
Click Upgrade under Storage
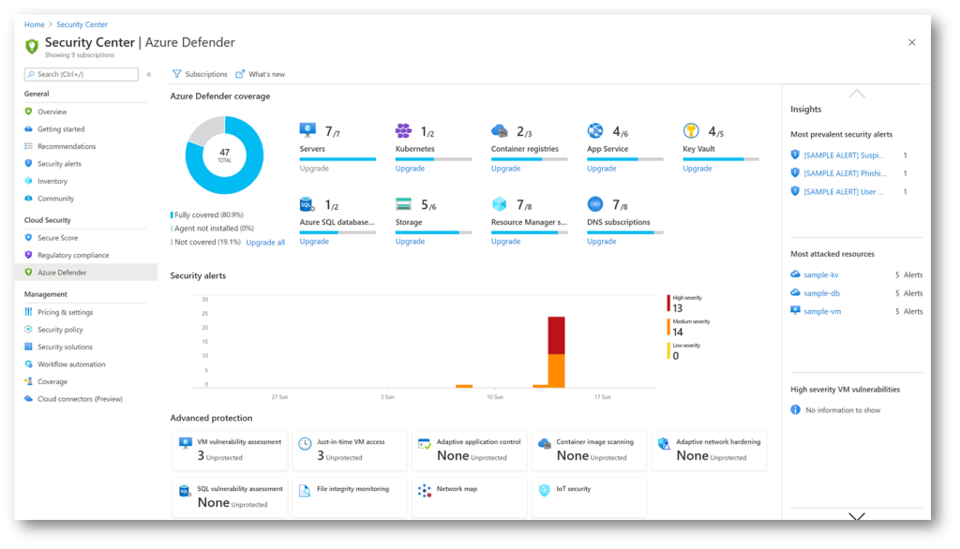[410, 241]
